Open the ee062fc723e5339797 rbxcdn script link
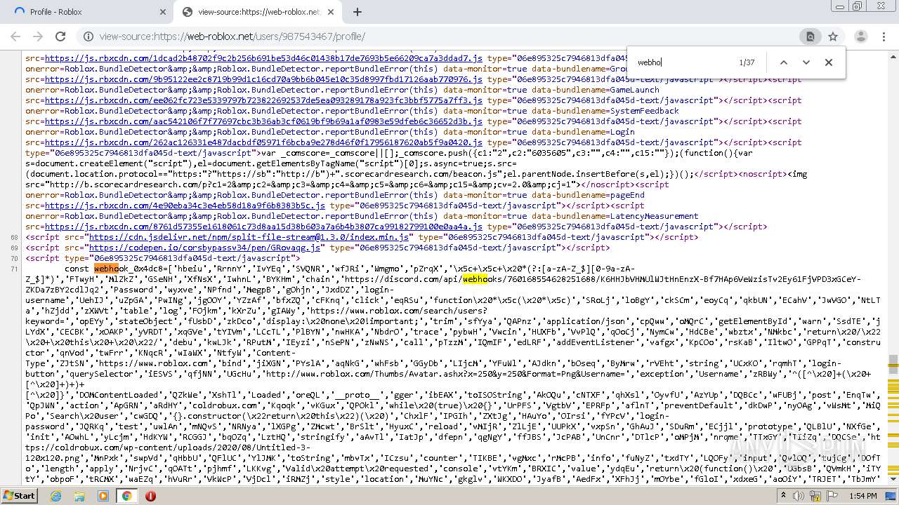The image size is (899, 505). 263,100
